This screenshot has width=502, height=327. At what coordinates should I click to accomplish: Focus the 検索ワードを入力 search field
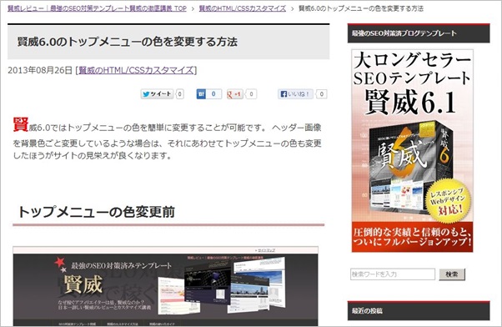pos(393,274)
